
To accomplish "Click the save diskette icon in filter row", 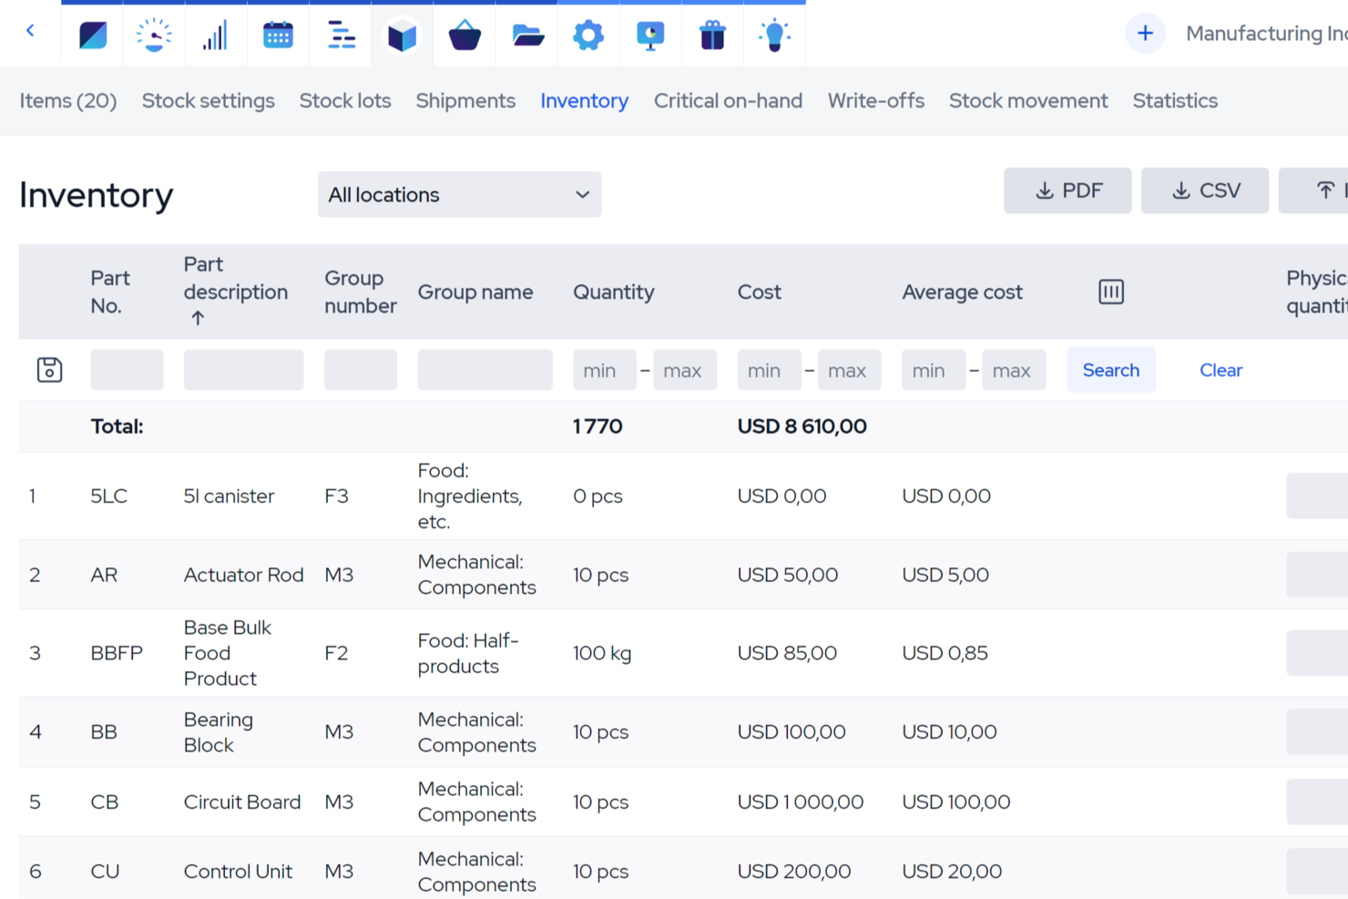I will (x=49, y=370).
